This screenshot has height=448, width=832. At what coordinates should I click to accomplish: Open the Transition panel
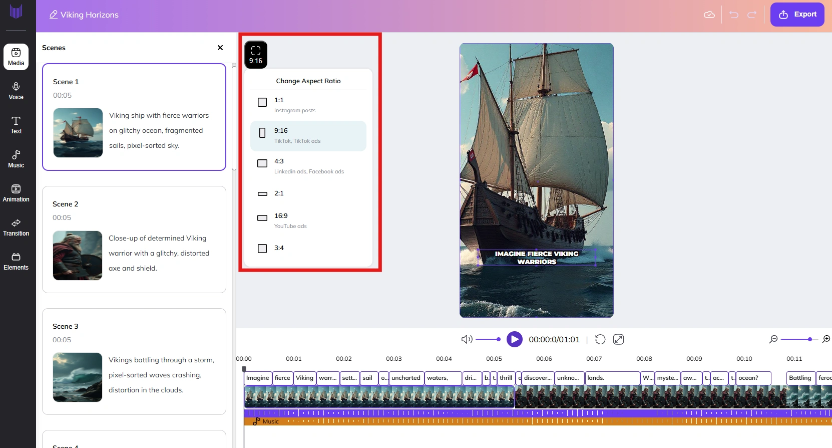[x=16, y=228]
